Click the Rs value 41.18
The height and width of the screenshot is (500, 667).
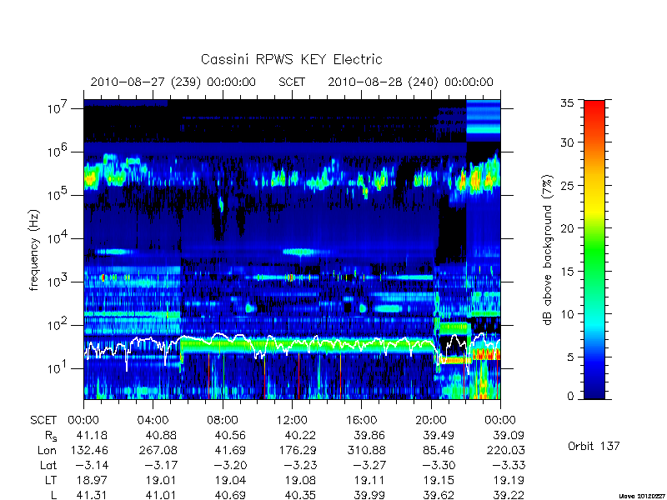click(92, 435)
